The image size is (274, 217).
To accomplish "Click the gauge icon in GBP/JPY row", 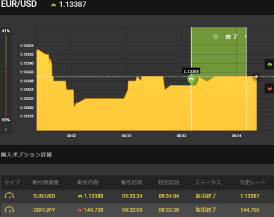I will click(9, 210).
